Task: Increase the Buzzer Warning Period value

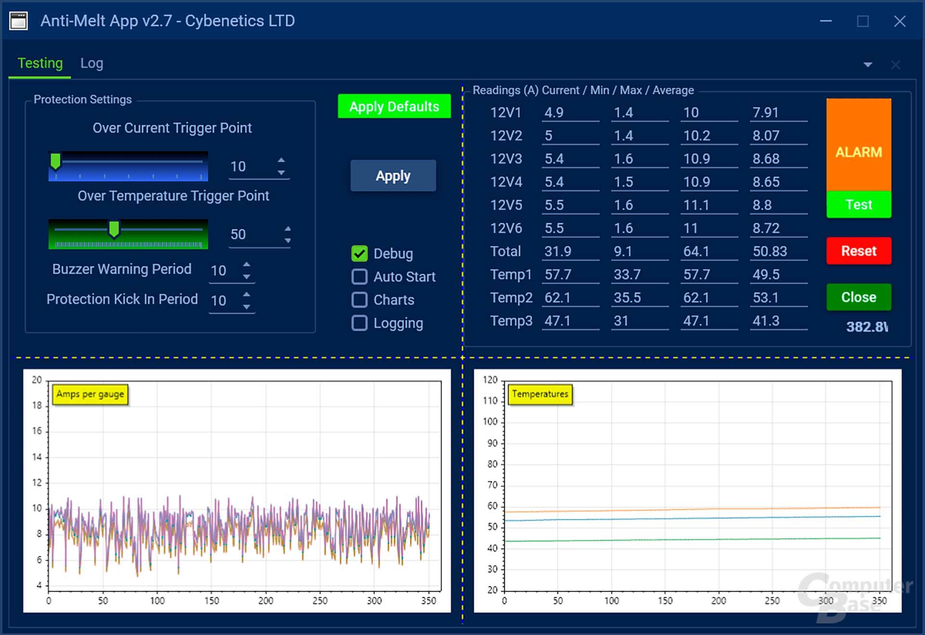Action: click(247, 264)
